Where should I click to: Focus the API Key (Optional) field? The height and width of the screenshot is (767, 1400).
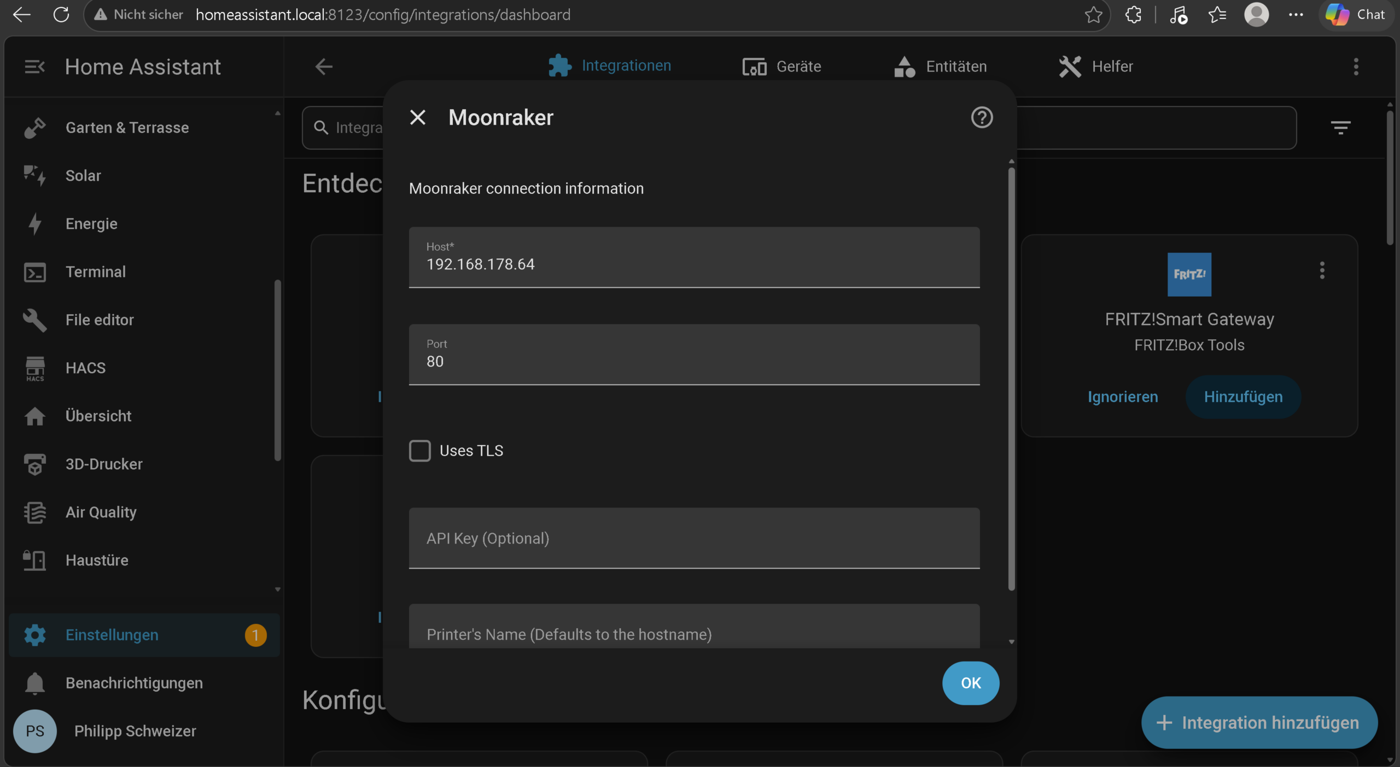[x=694, y=538]
